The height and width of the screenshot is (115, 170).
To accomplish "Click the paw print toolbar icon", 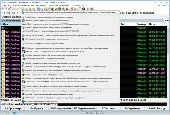I will click(x=2, y=9).
